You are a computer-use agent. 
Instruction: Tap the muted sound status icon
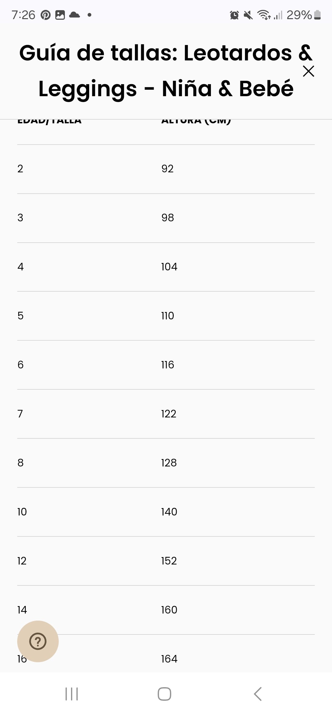248,15
